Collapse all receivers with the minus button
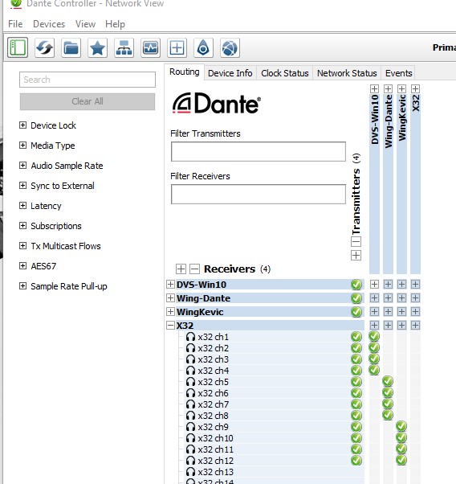 click(x=194, y=269)
